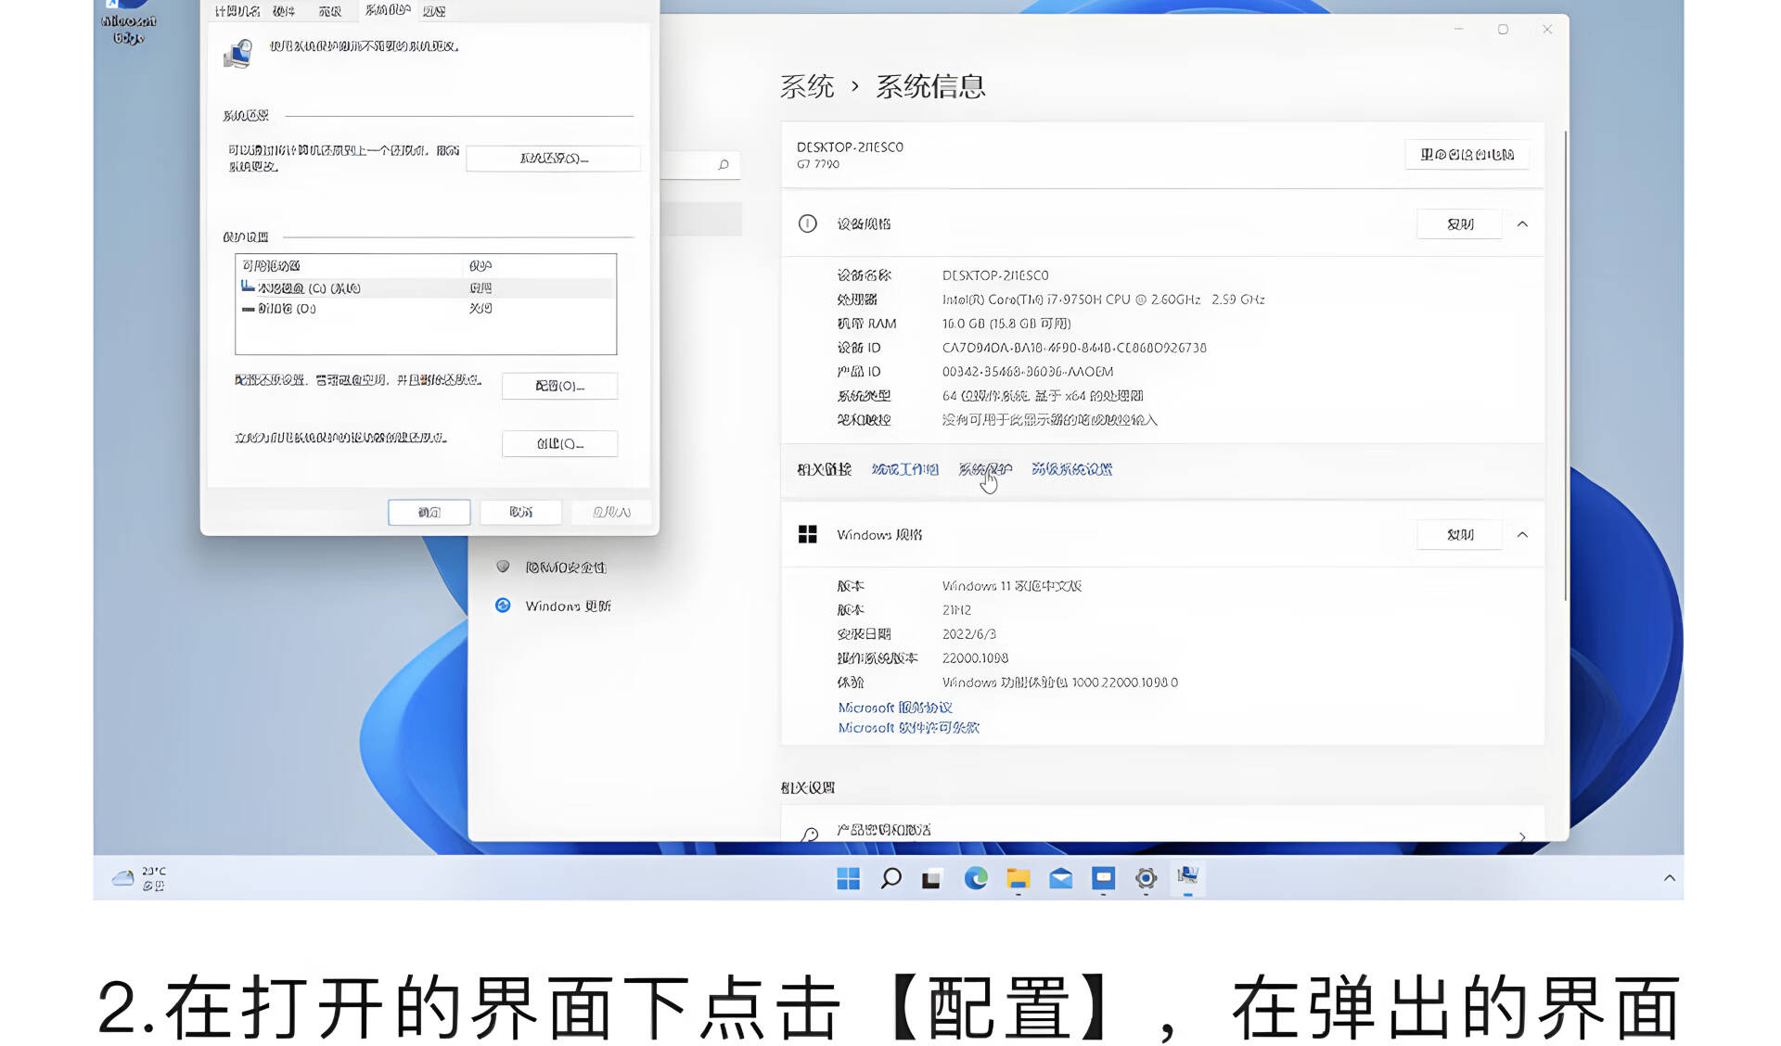Click the Windows feature experience pack value
This screenshot has height=1046, width=1781.
pos(1059,682)
